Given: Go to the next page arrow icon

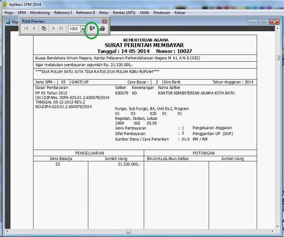Looking at the screenshot, I should point(54,28).
